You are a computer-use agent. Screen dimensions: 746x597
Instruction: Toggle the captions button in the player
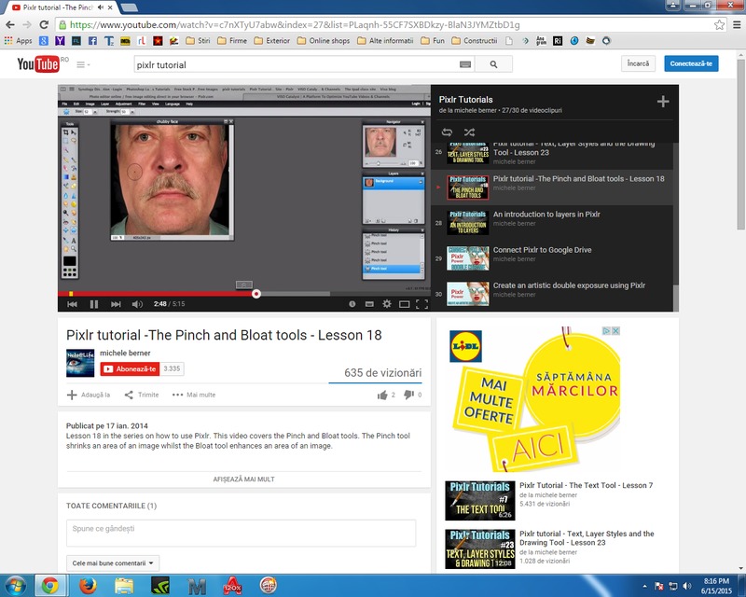(x=369, y=304)
